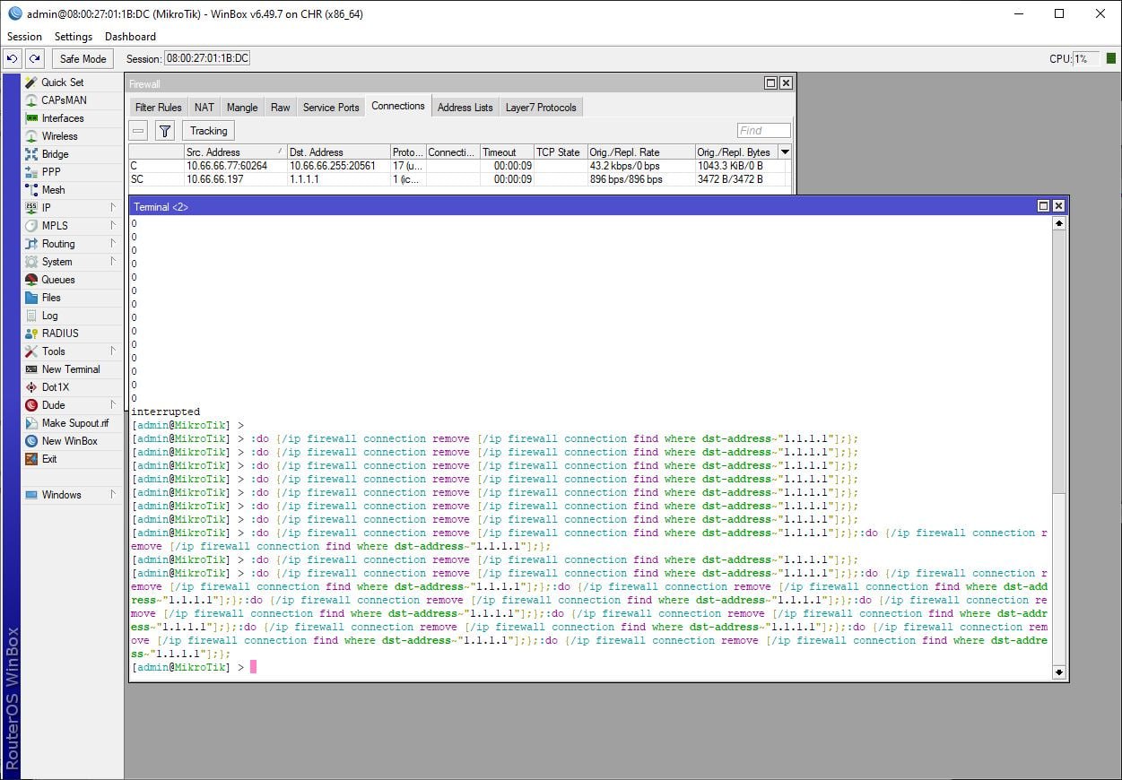The height and width of the screenshot is (780, 1122).
Task: Open CAPsMAN in the sidebar
Action: point(64,100)
